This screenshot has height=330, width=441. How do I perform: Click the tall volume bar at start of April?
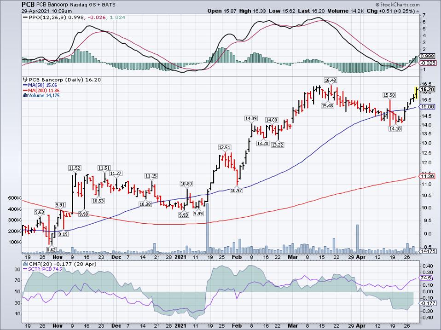pos(358,239)
